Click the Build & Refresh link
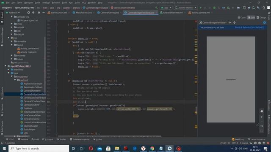 coord(249,27)
